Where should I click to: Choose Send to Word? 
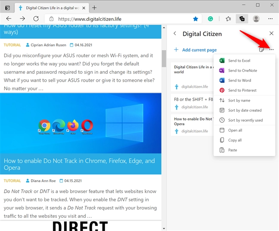tap(245, 80)
